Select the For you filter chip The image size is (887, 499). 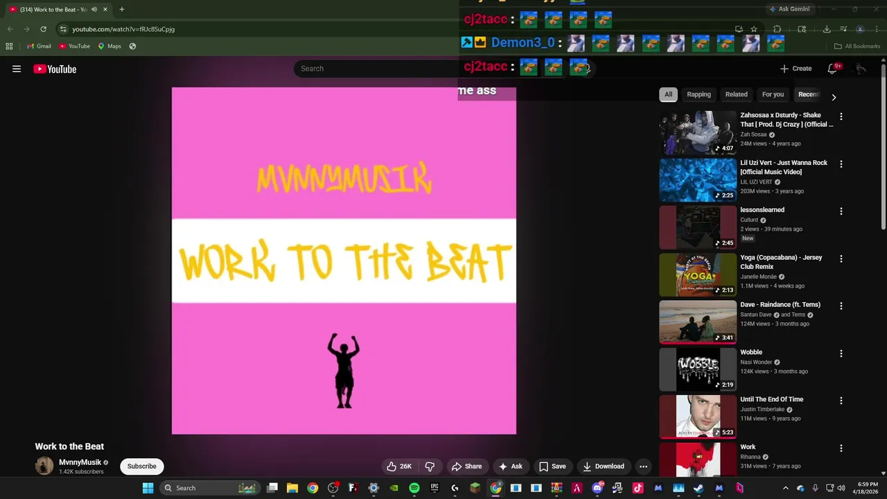click(773, 94)
